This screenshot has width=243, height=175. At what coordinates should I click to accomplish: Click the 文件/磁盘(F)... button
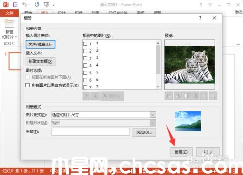pyautogui.click(x=40, y=44)
